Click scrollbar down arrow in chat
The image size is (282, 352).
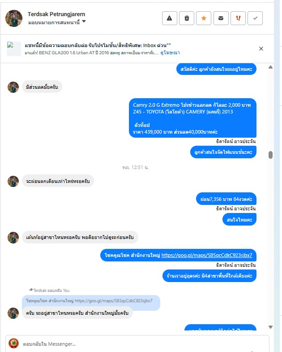pos(270,327)
